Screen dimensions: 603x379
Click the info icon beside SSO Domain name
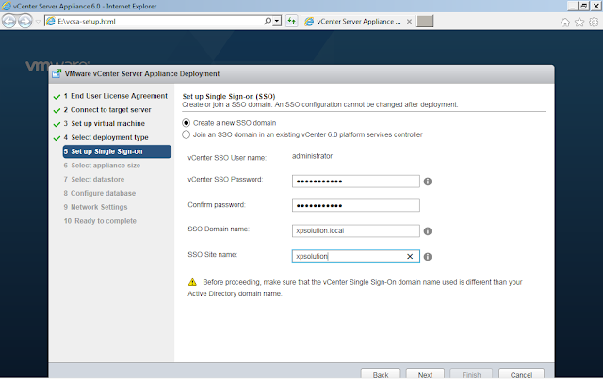click(427, 231)
